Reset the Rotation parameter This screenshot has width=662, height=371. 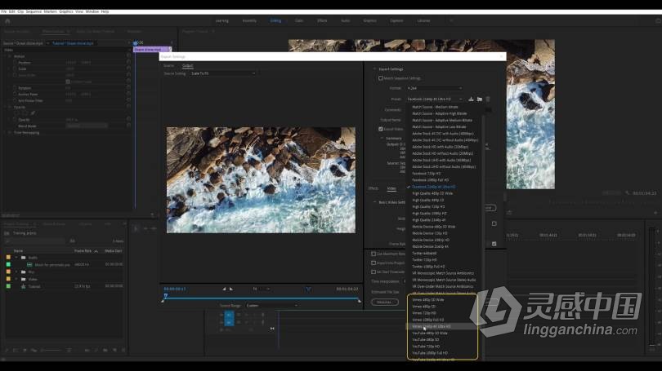[x=129, y=88]
